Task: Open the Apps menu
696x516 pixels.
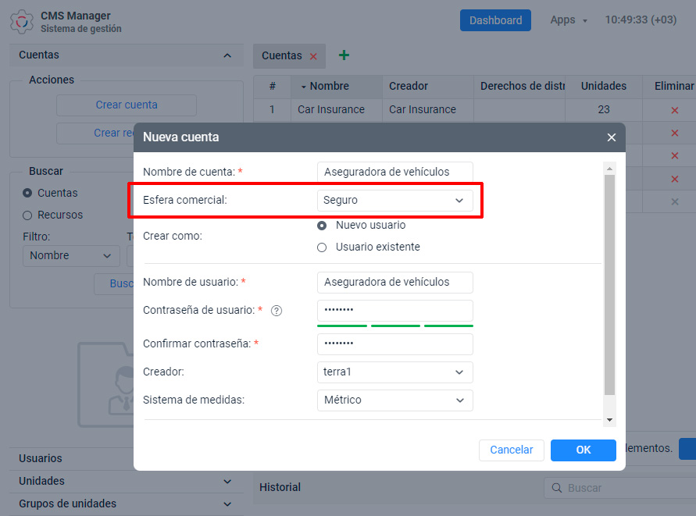Action: (x=568, y=20)
